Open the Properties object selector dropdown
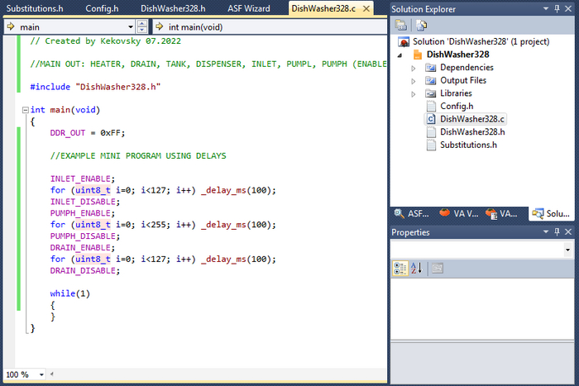This screenshot has width=579, height=386. tap(567, 249)
